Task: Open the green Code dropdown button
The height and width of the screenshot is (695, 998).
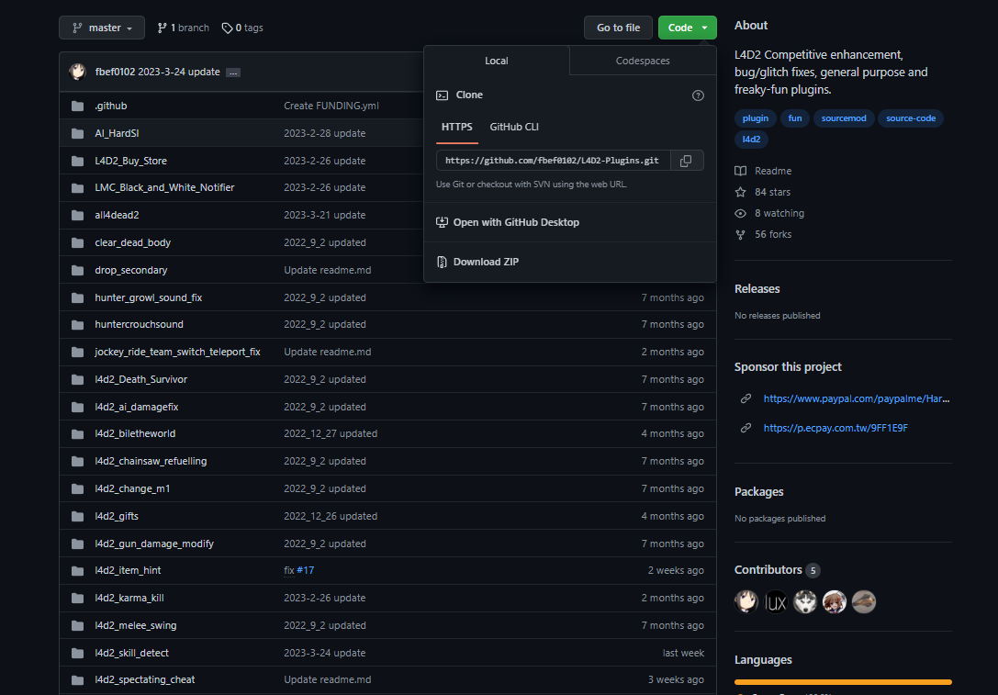Action: [688, 28]
